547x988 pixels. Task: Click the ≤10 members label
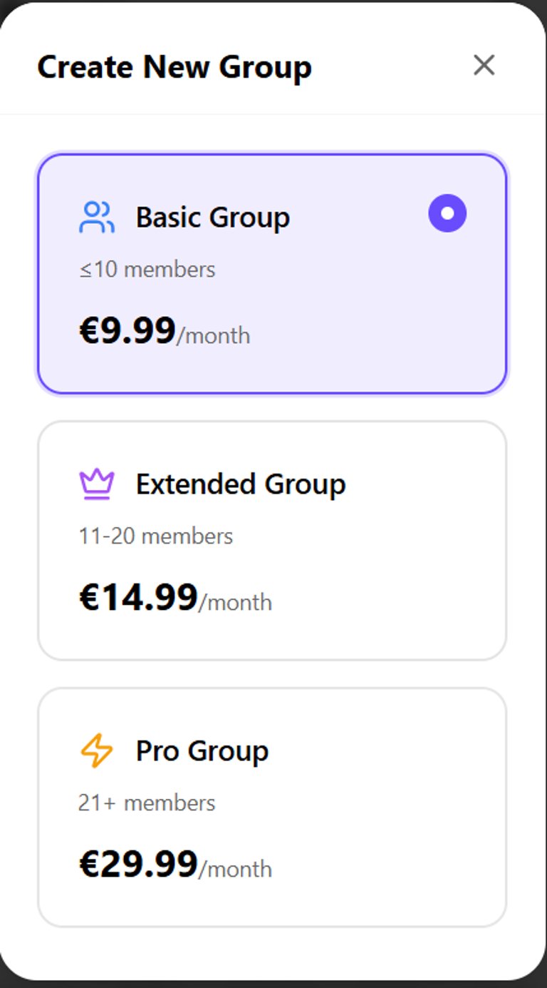point(147,270)
